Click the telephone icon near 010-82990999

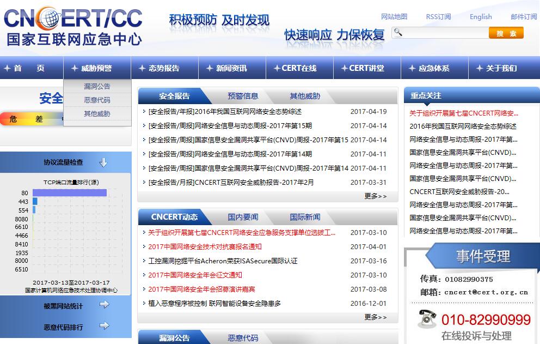(427, 318)
